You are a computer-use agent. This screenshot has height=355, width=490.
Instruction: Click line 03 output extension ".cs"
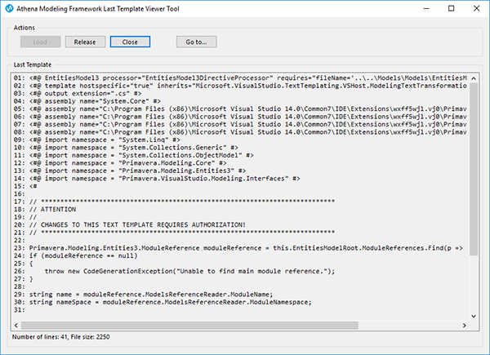(78, 93)
